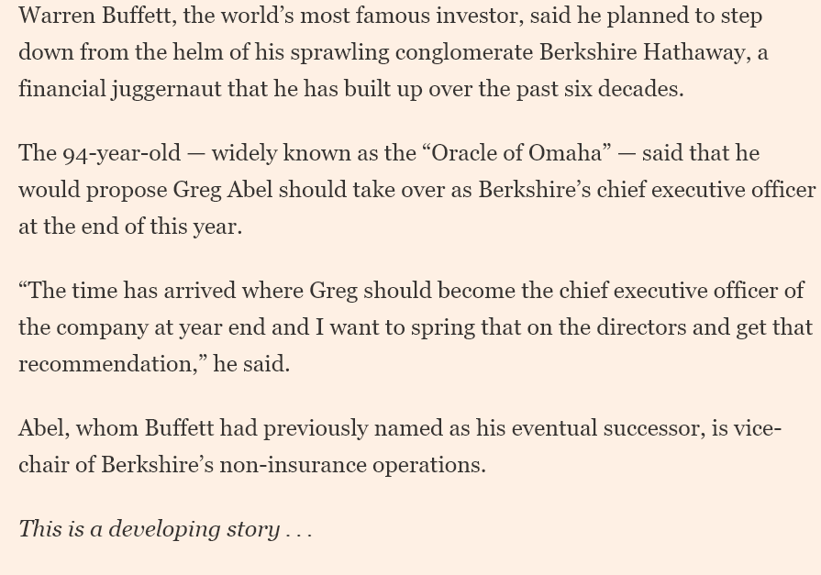Click 'Abel, whom Buffett' starting the fourth paragraph
Image resolution: width=821 pixels, height=575 pixels.
[x=116, y=428]
